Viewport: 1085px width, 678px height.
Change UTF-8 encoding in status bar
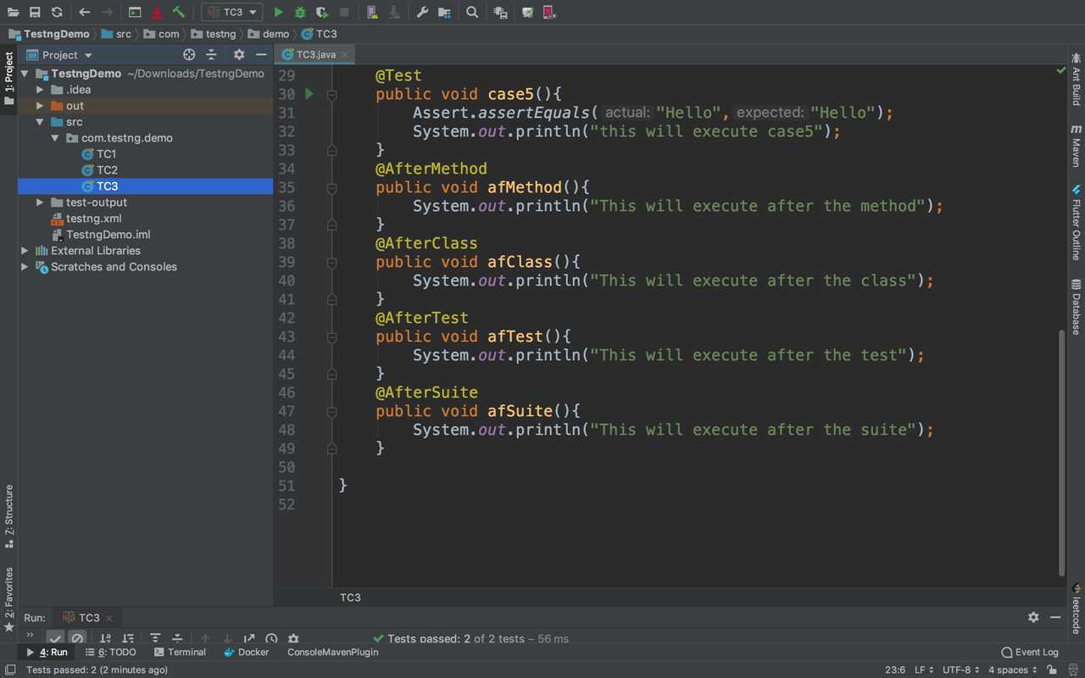click(960, 670)
